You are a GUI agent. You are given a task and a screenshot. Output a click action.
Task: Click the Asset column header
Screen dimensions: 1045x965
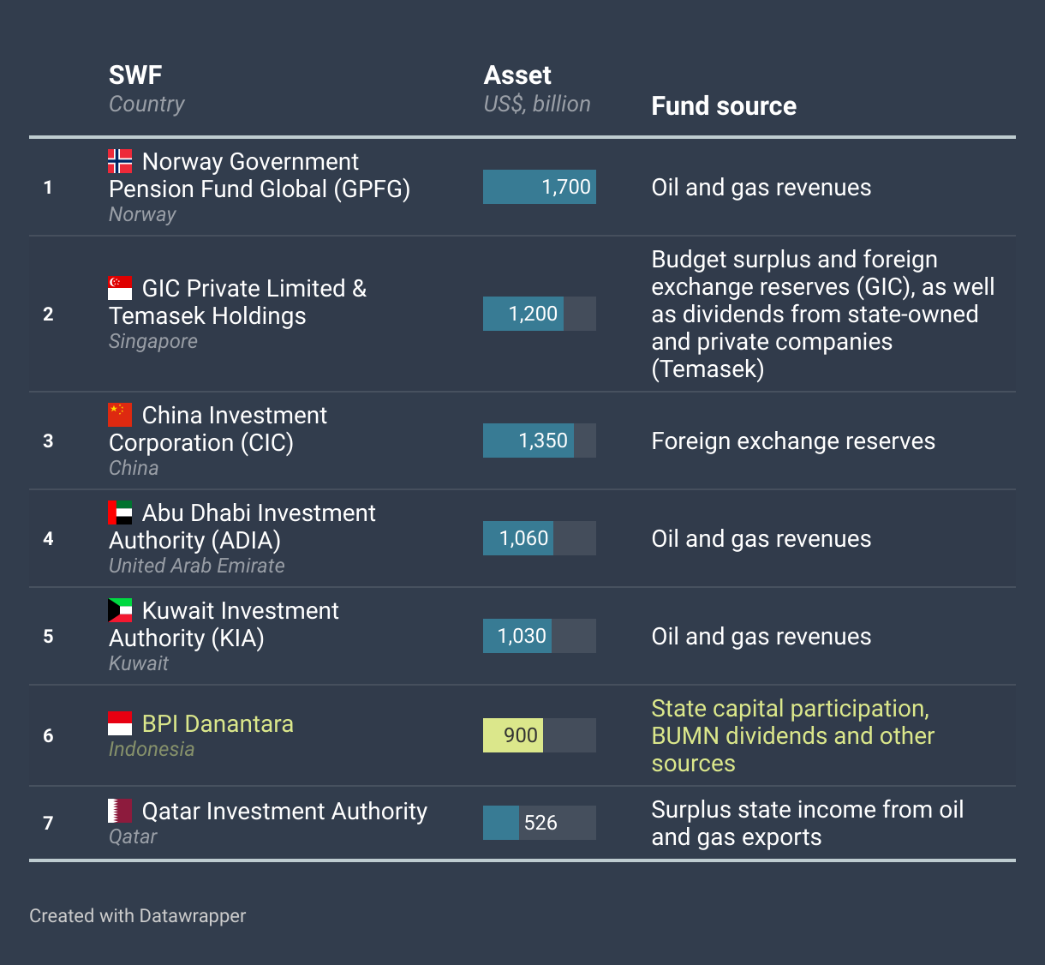coord(517,75)
